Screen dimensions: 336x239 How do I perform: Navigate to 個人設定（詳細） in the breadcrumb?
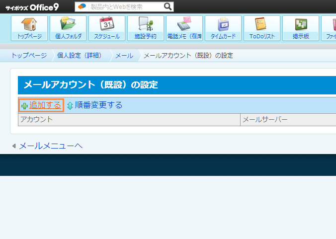[x=80, y=56]
